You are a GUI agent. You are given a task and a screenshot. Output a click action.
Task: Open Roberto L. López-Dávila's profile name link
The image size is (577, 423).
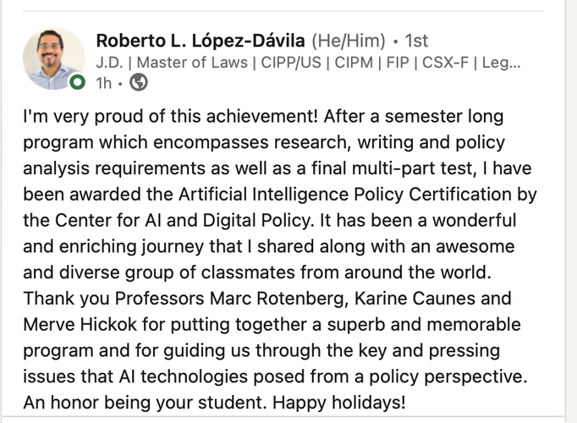pos(201,41)
